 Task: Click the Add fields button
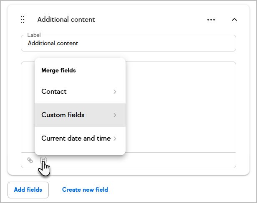point(28,190)
